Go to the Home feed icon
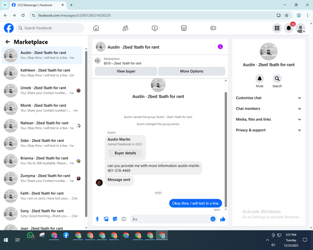The image size is (313, 250). coord(96,28)
